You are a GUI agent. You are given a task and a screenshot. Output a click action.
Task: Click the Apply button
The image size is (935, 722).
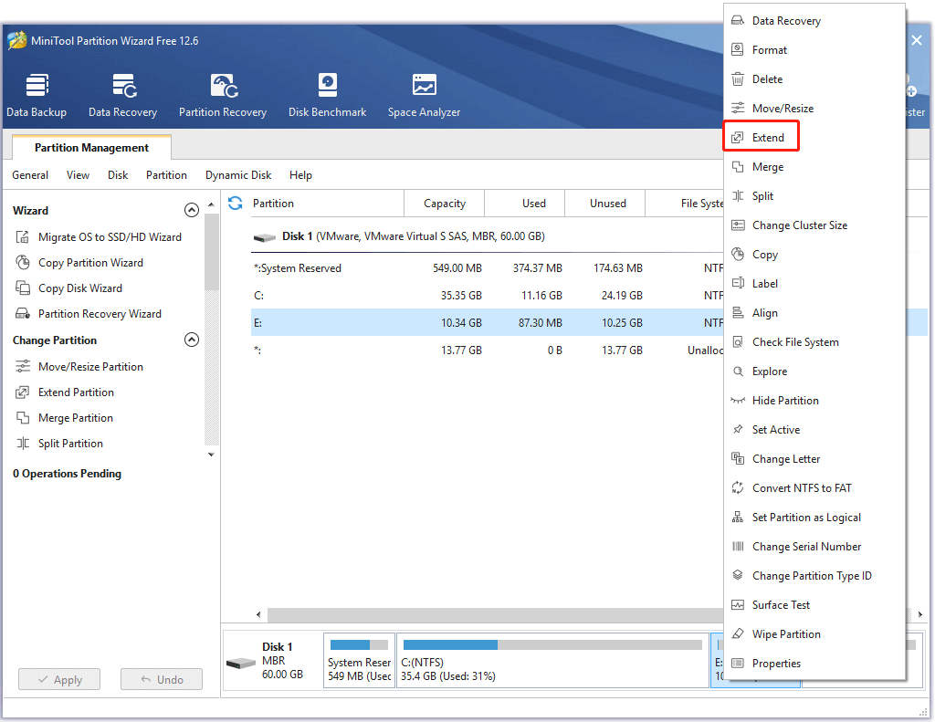59,680
